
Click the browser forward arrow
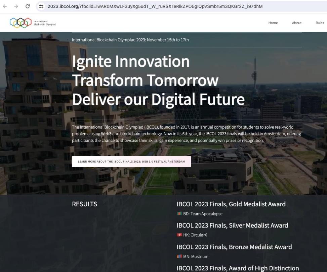16,6
